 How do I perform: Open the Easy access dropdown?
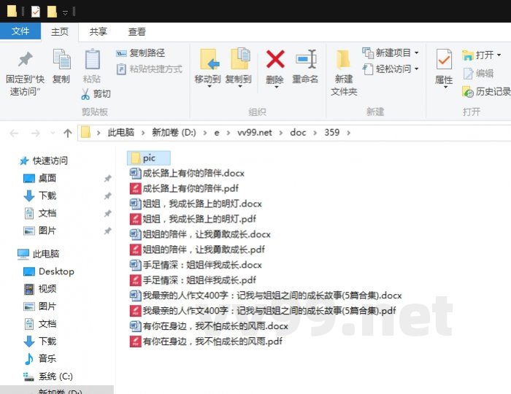390,69
